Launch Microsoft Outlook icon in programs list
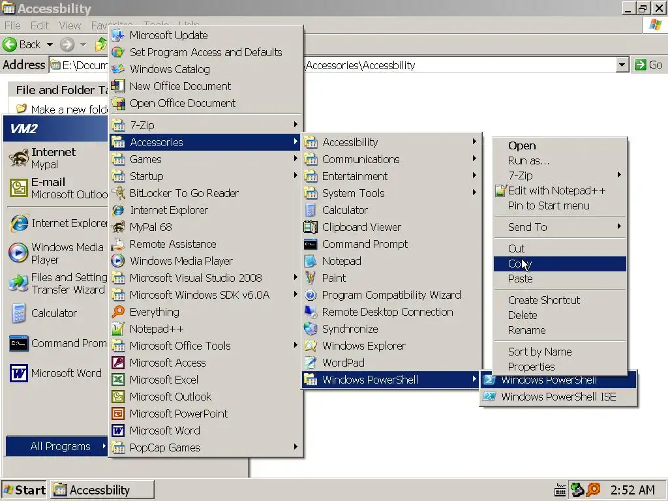This screenshot has width=668, height=501. coord(117,397)
